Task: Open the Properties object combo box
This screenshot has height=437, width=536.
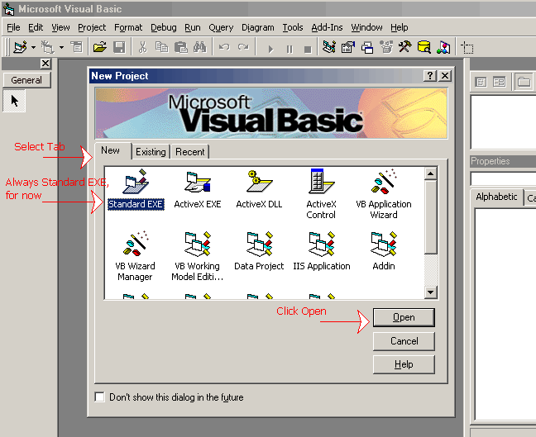Action: pyautogui.click(x=503, y=178)
